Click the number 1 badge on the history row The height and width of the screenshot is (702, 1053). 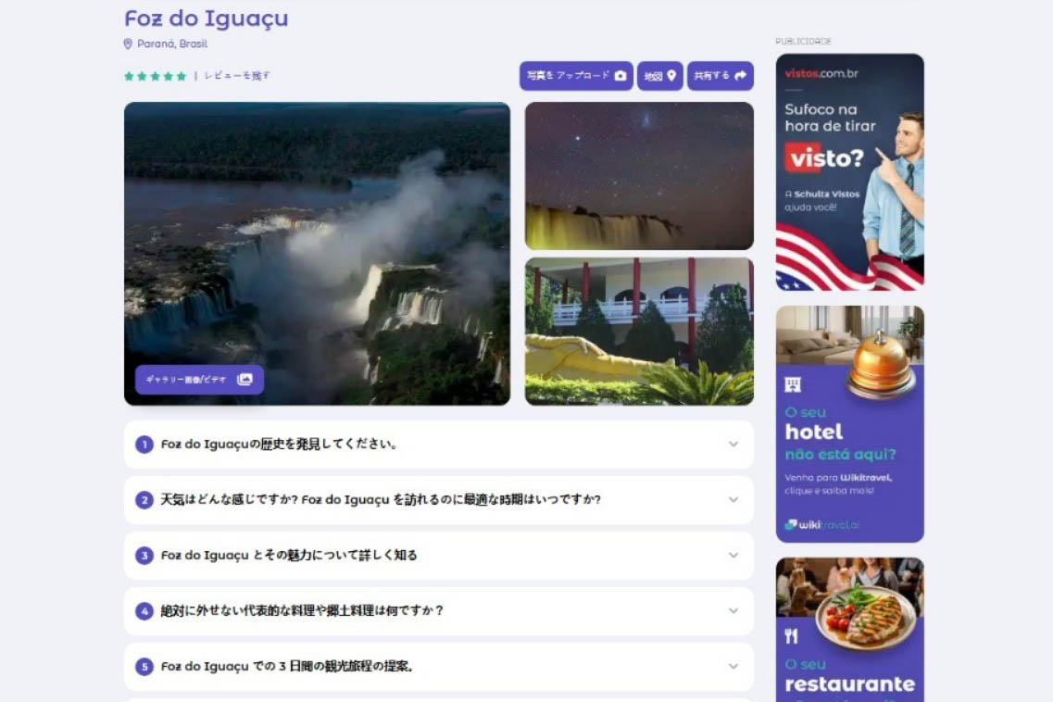tap(144, 445)
